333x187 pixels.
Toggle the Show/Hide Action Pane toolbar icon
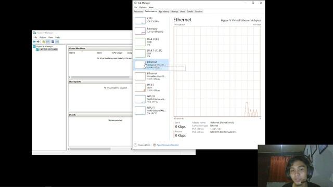[x=57, y=42]
